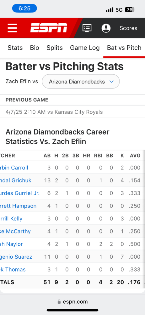Tap the cellular signal bars icon
Screen dimensions: 145x315
pos(110,10)
